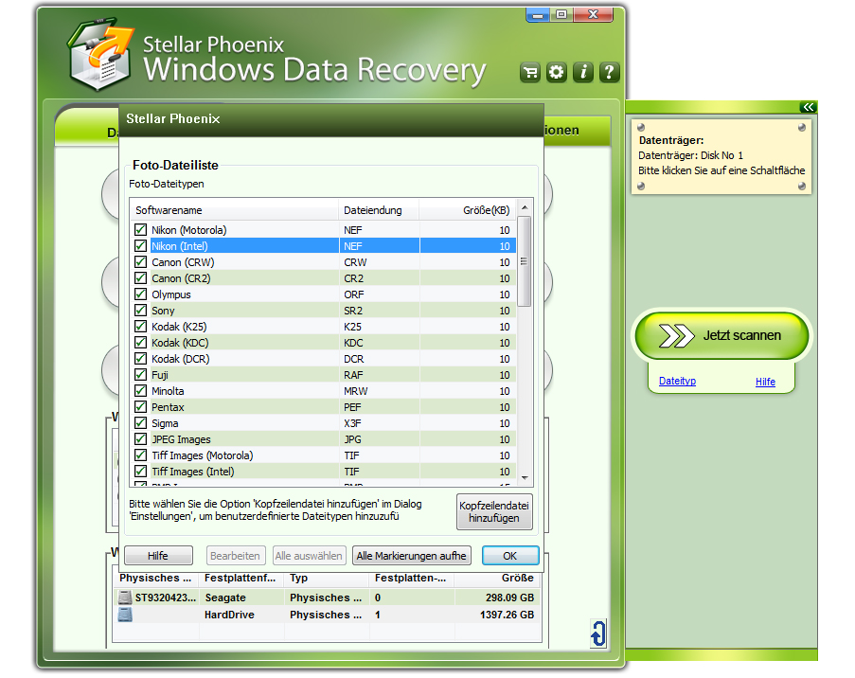Sort by Größe(KB) column header
The image size is (855, 678).
pos(468,210)
